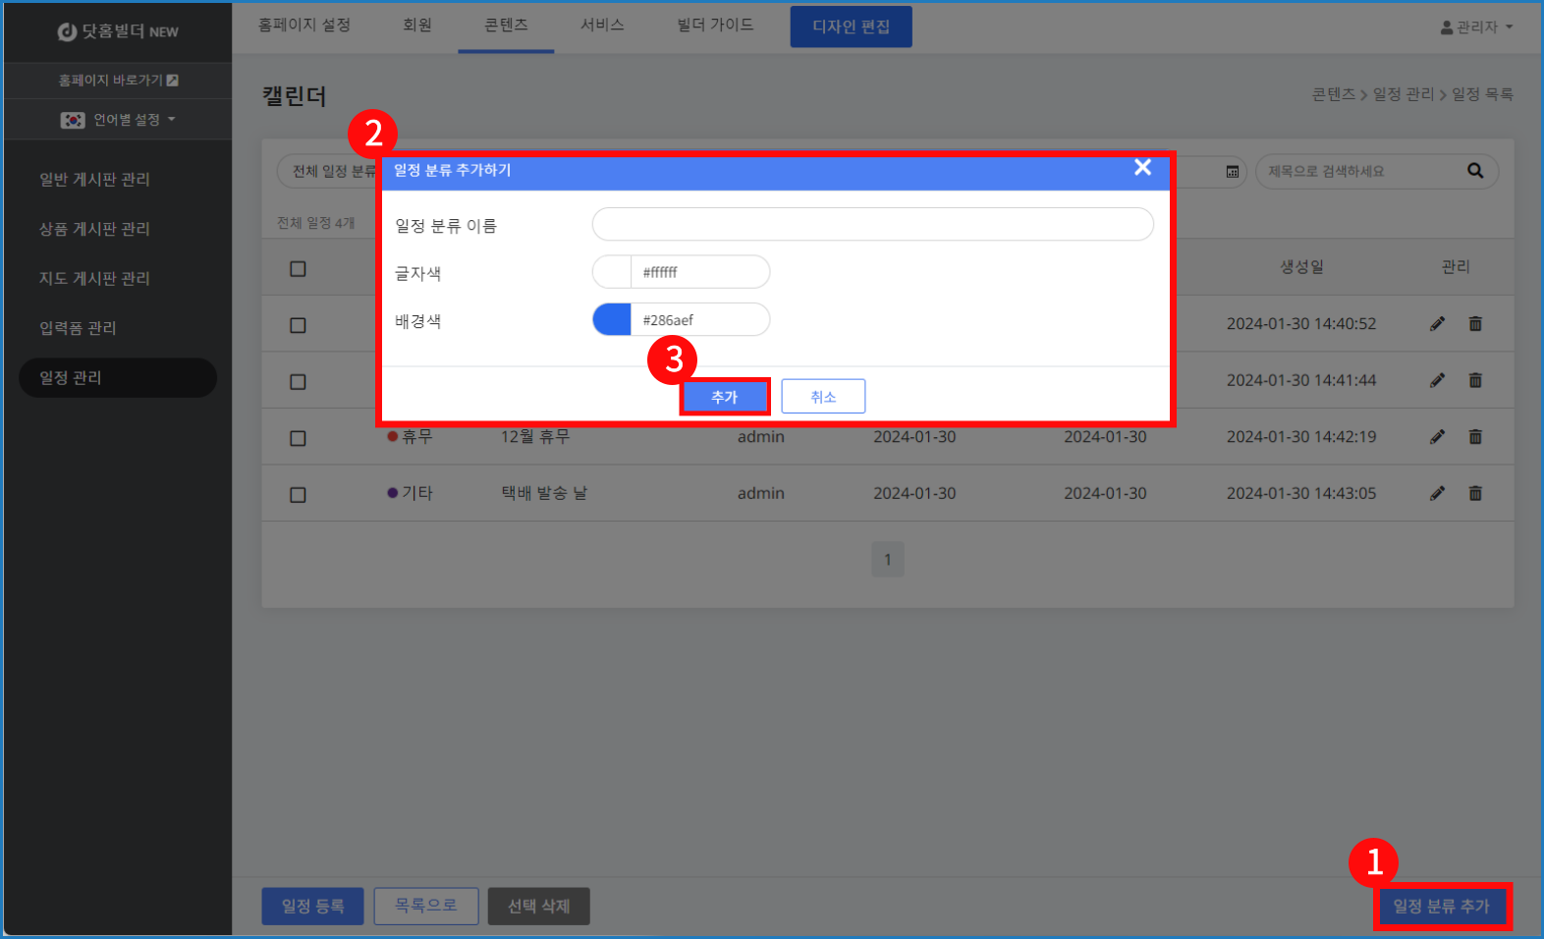Click the 닷홈빌더 logo icon
This screenshot has width=1544, height=939.
pyautogui.click(x=67, y=32)
